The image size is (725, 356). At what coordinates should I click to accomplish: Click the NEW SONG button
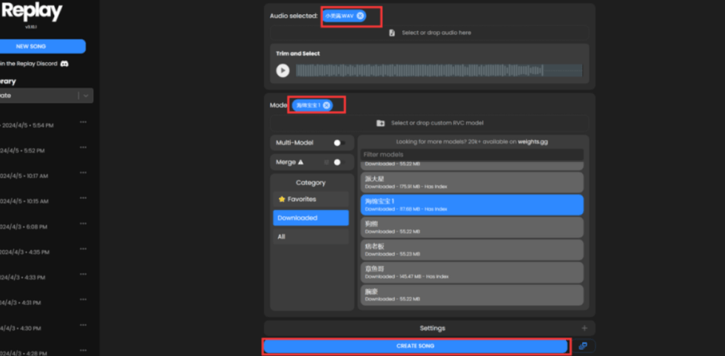[42, 46]
